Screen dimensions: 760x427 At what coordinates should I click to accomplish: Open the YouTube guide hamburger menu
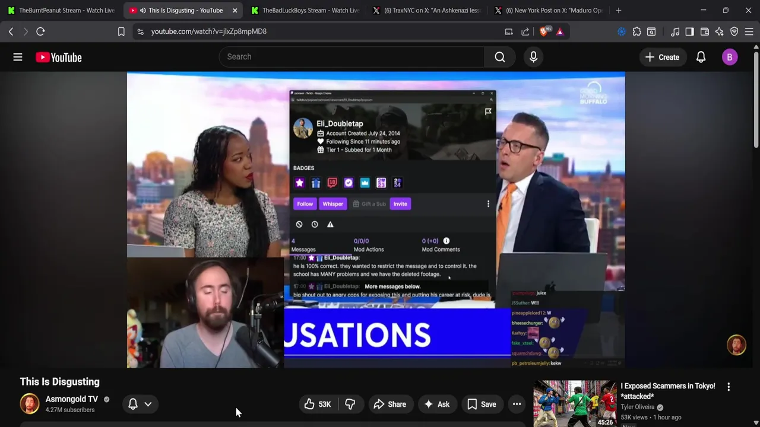pos(18,57)
